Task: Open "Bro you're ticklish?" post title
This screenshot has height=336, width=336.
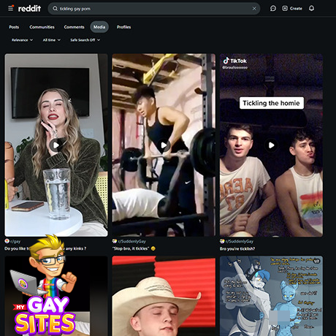Action: pyautogui.click(x=237, y=249)
